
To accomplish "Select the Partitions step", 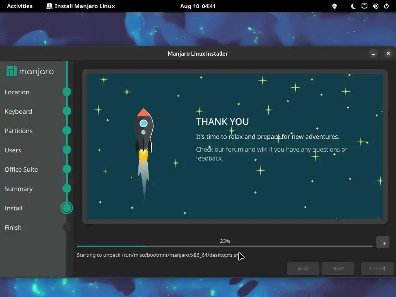I will click(19, 131).
